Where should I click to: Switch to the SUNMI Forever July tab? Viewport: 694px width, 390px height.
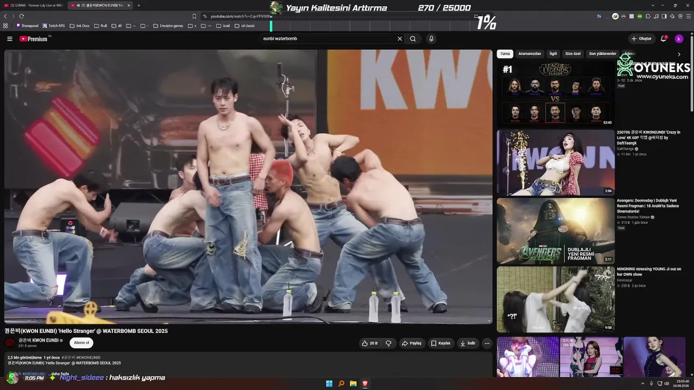tap(34, 5)
